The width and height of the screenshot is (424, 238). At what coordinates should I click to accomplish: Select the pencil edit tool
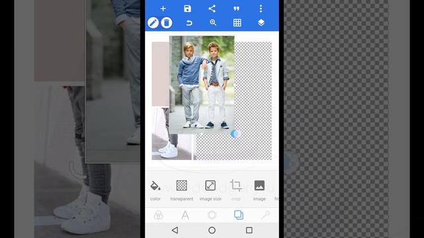[153, 22]
